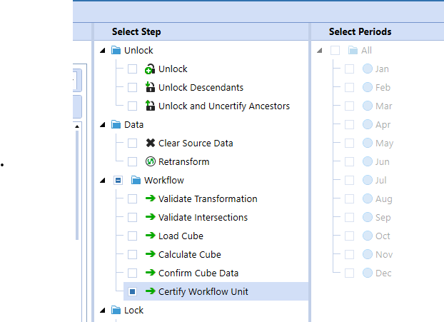Screen dimensions: 444x322
Task: Collapse the Lock tree group
Action: [x=104, y=311]
